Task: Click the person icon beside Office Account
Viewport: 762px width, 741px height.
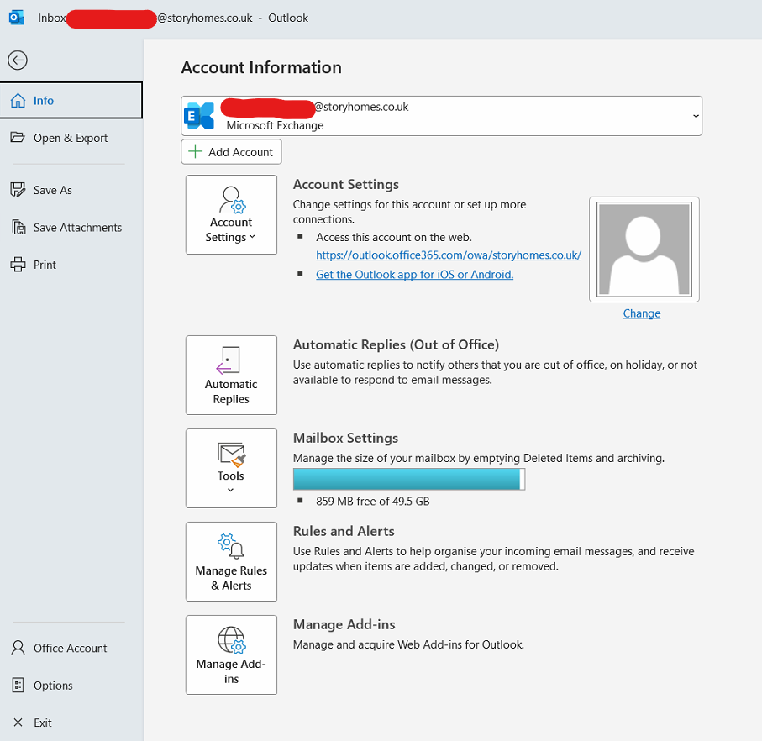Action: pyautogui.click(x=18, y=648)
